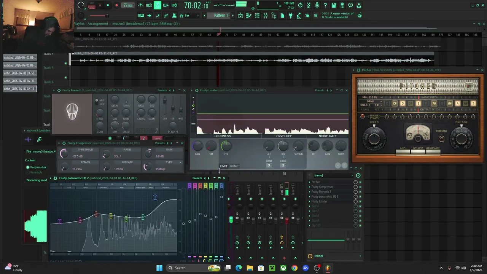Open Presets menu in Fruity parametric EQ 2

(x=197, y=178)
